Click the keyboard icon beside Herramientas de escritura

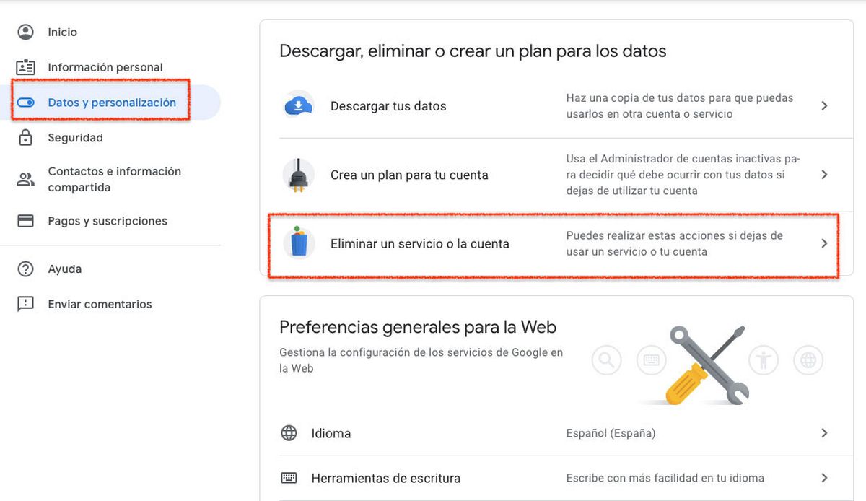coord(289,478)
